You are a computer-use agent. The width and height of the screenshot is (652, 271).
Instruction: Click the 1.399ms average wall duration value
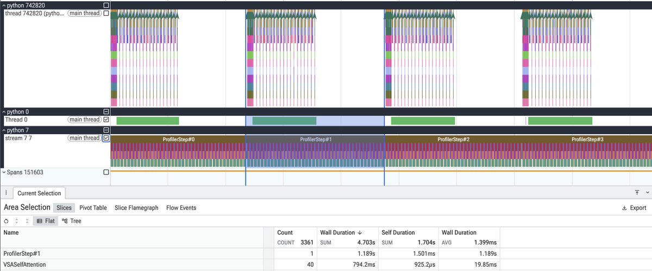click(485, 242)
